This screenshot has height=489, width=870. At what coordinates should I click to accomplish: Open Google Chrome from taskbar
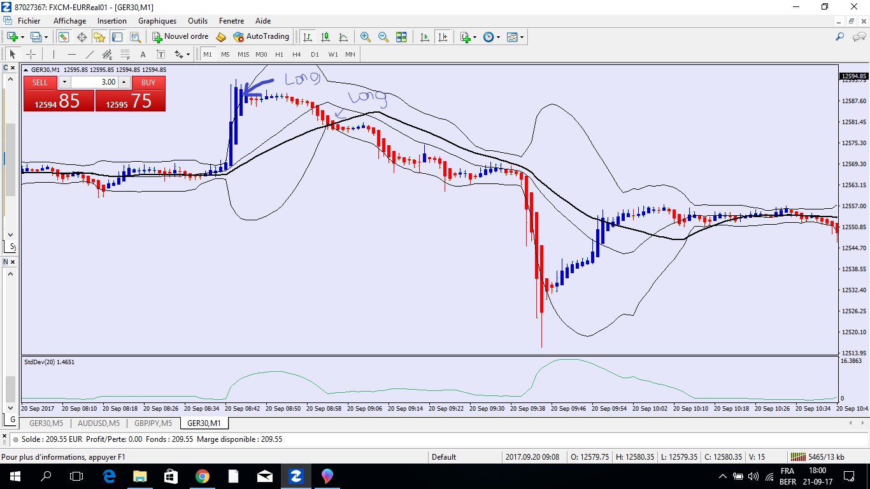click(x=202, y=476)
